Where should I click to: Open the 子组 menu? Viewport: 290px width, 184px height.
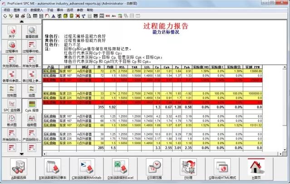(50, 10)
